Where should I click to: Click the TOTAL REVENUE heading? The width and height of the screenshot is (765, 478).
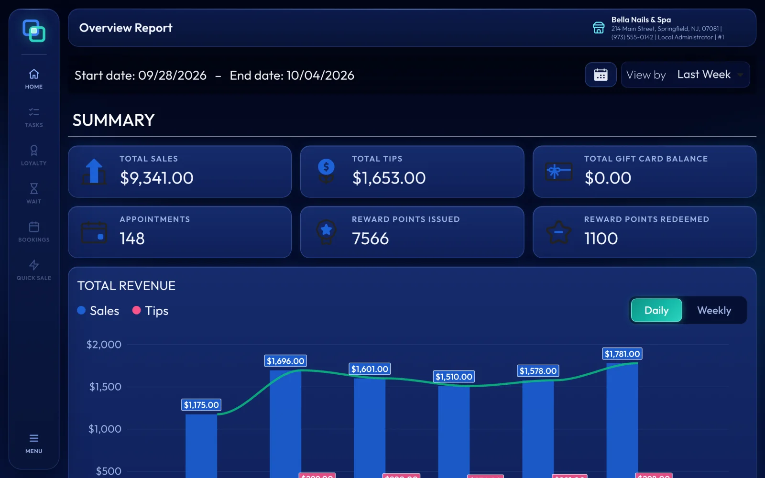126,286
